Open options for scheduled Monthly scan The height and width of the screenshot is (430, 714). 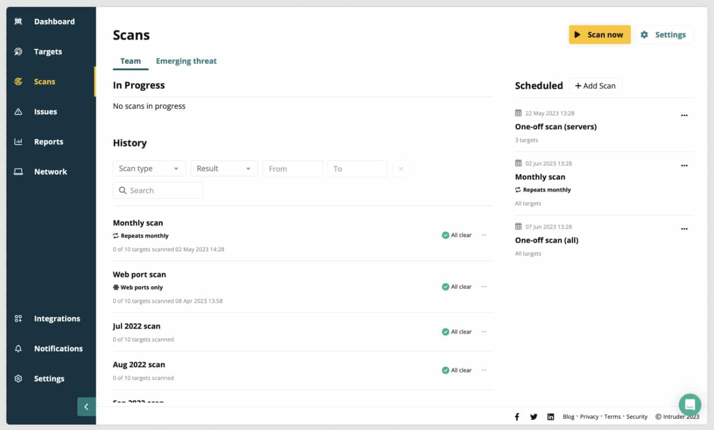(x=684, y=166)
